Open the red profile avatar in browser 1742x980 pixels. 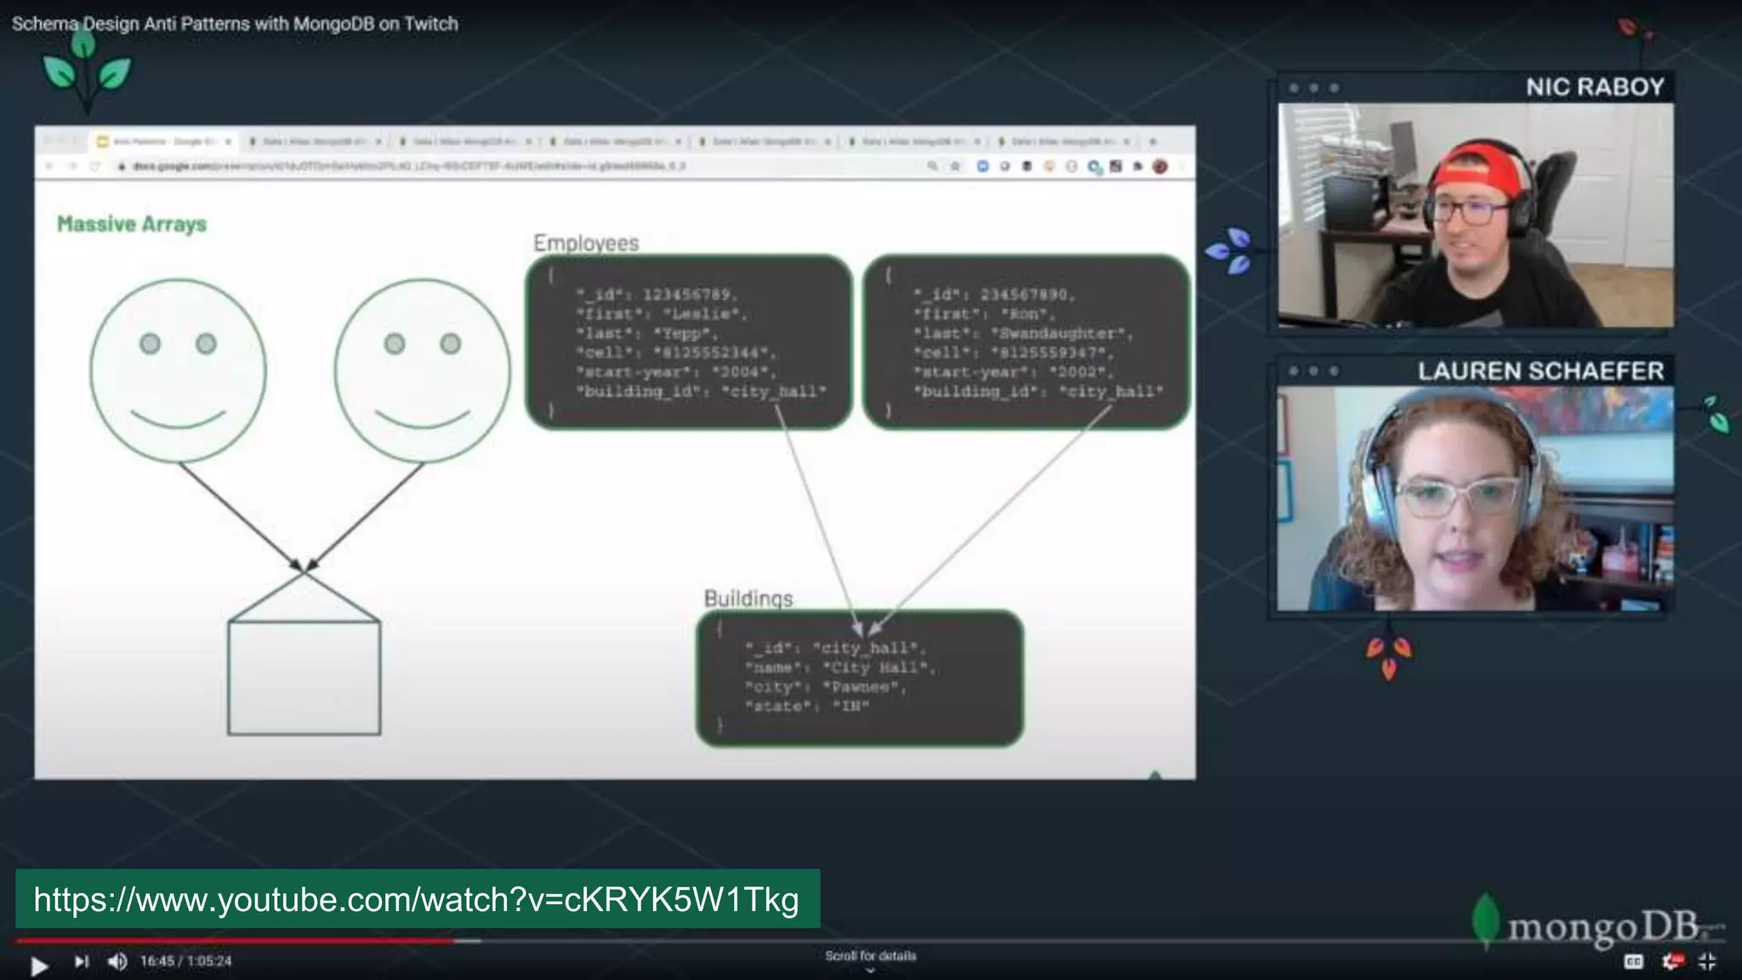pyautogui.click(x=1159, y=167)
